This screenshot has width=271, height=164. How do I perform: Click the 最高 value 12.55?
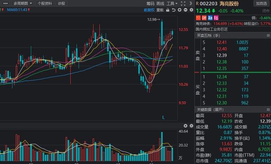(x=227, y=116)
